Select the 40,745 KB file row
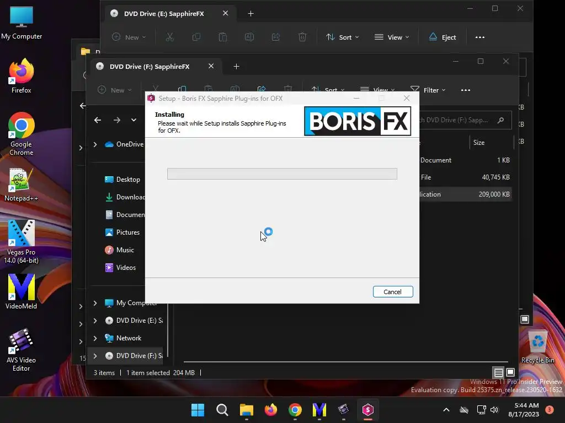 click(465, 177)
